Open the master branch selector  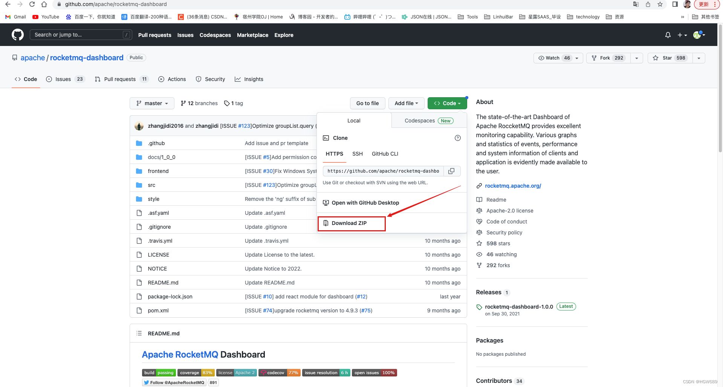(152, 103)
